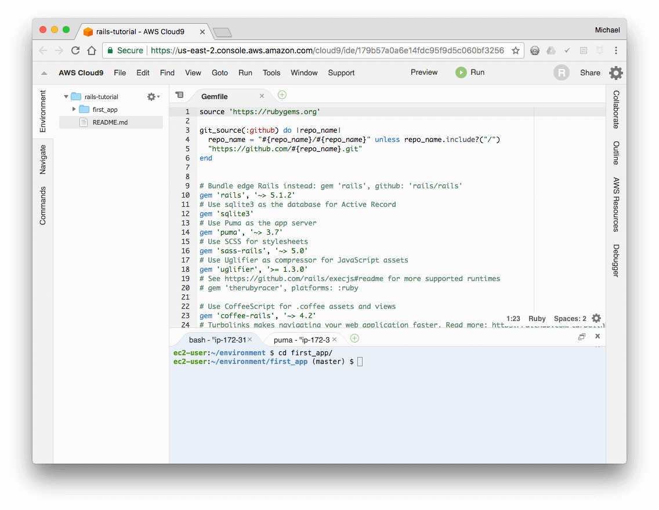
Task: Click the Share button
Action: coord(589,72)
